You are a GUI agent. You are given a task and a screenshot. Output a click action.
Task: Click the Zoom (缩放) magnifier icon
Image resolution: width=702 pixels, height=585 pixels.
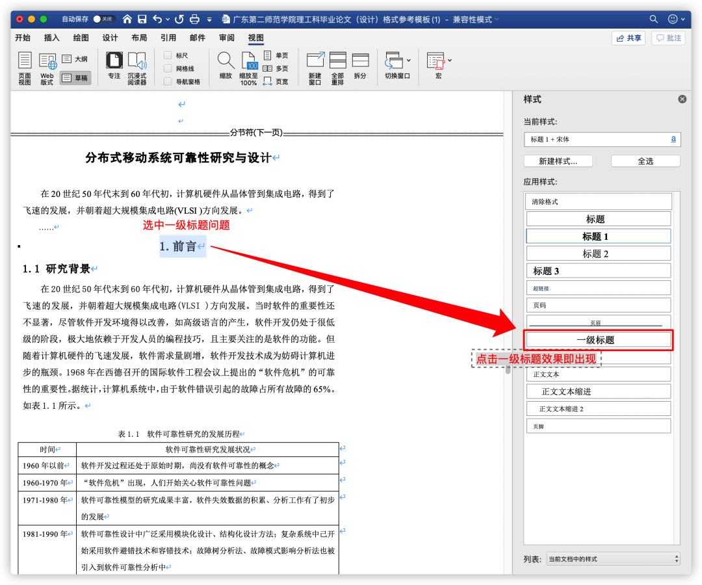pos(226,62)
